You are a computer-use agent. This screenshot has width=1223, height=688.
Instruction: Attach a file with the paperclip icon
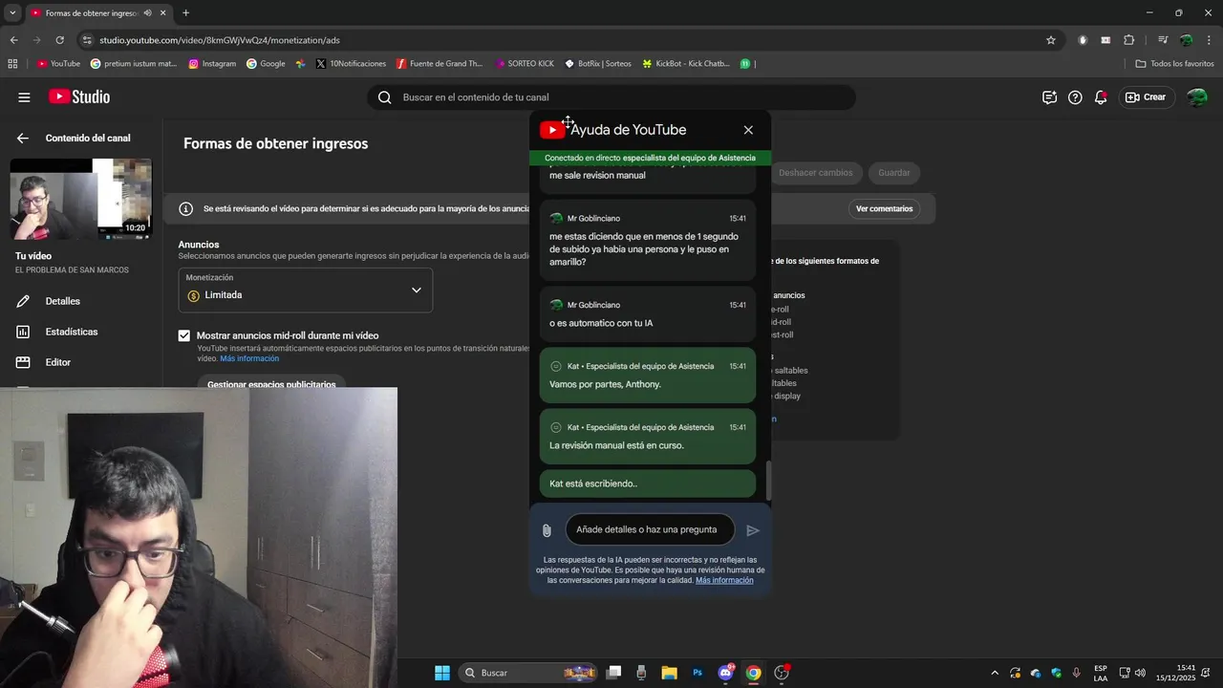point(547,530)
